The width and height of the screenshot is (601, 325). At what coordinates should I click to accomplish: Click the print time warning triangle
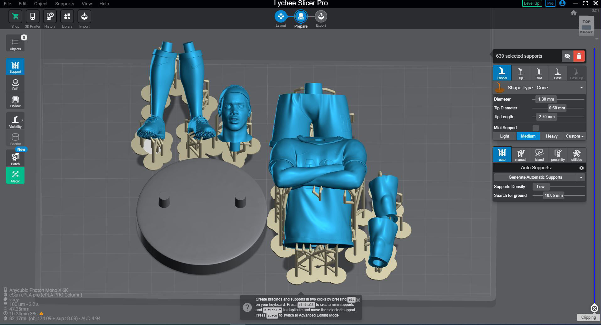(41, 313)
